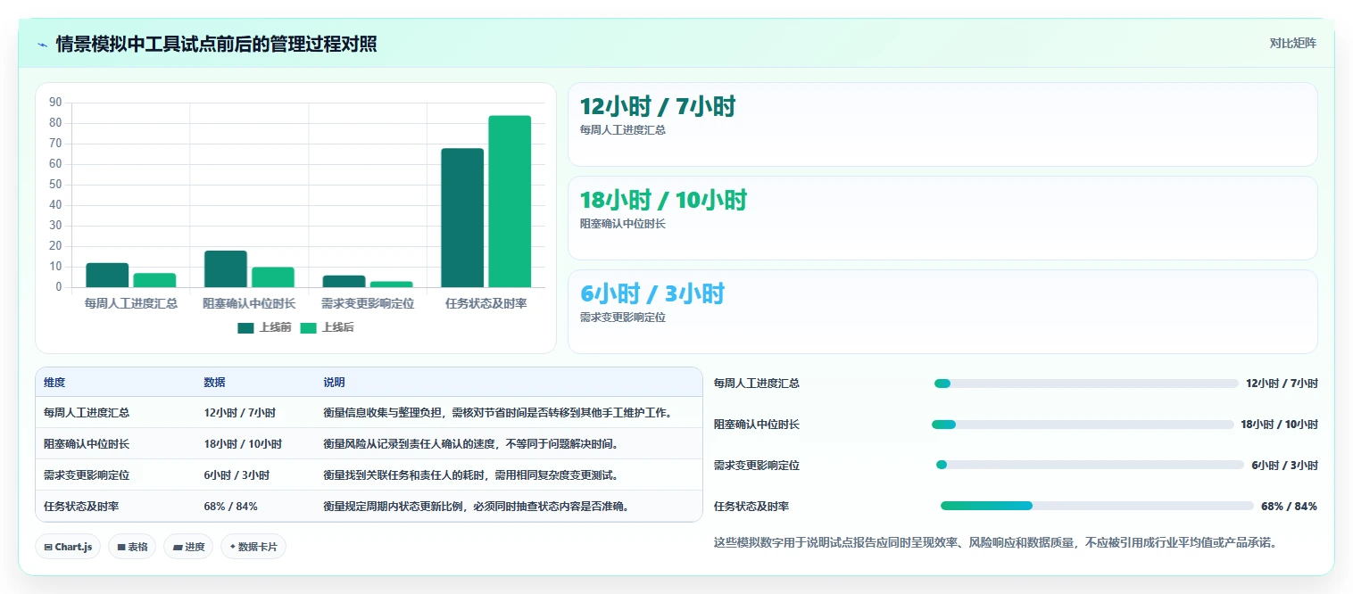
Task: Click table cell 68% / 84%
Action: (230, 507)
